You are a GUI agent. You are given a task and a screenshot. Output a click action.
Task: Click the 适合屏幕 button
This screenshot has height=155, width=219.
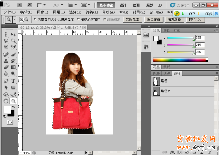pyautogui.click(x=154, y=20)
